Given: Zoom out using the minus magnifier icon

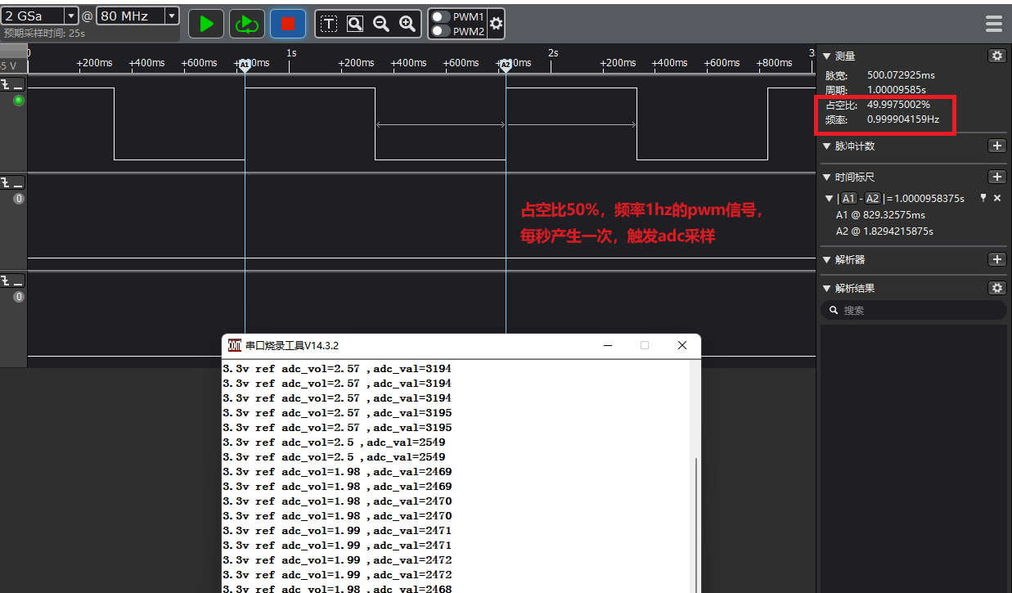Looking at the screenshot, I should pyautogui.click(x=381, y=24).
